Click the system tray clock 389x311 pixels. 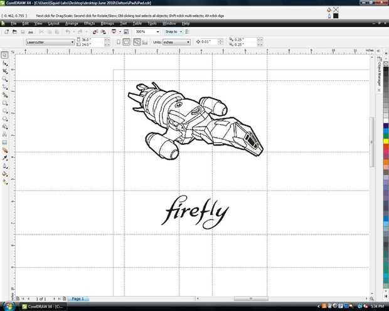click(x=377, y=306)
